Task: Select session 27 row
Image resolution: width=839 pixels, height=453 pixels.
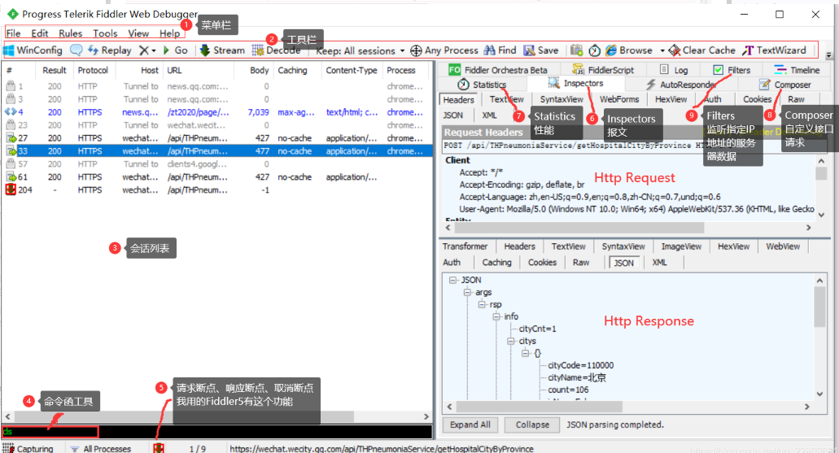Action: (216, 138)
